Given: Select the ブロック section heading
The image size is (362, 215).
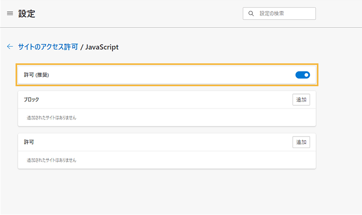Looking at the screenshot, I should click(32, 99).
